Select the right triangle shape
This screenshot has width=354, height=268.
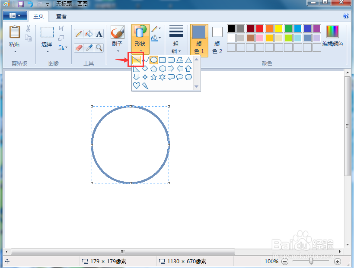point(136,69)
